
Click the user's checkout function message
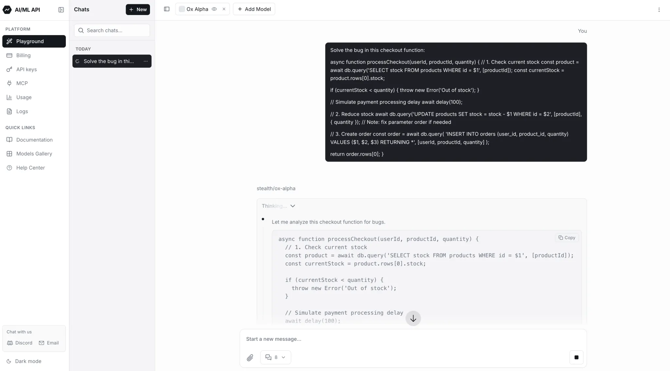456,102
